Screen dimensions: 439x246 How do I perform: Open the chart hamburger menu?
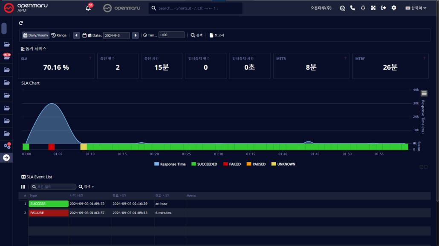[x=424, y=93]
